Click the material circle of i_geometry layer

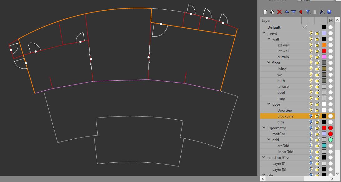tap(331, 128)
